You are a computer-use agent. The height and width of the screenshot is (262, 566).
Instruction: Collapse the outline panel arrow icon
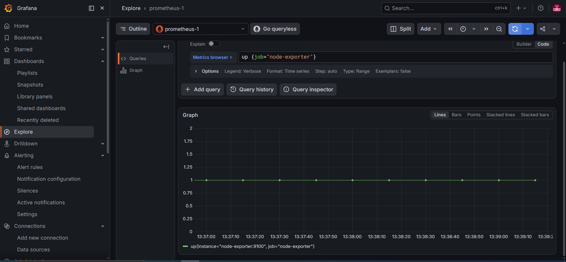coord(166,47)
